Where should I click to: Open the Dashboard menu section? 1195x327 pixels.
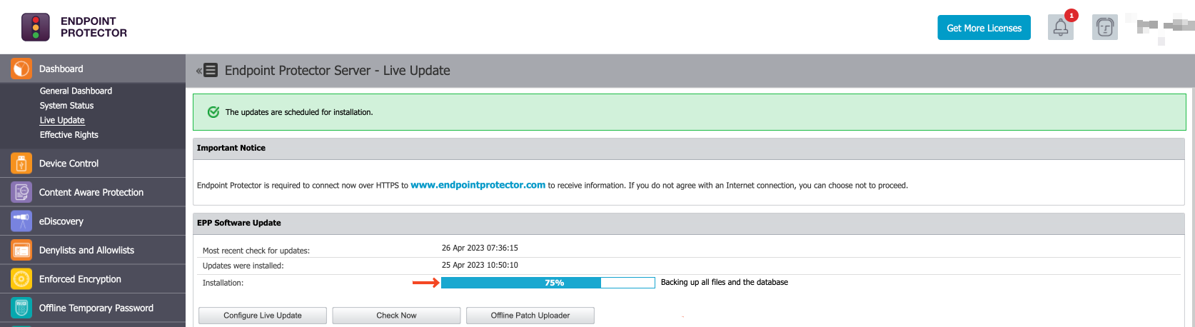(x=93, y=69)
